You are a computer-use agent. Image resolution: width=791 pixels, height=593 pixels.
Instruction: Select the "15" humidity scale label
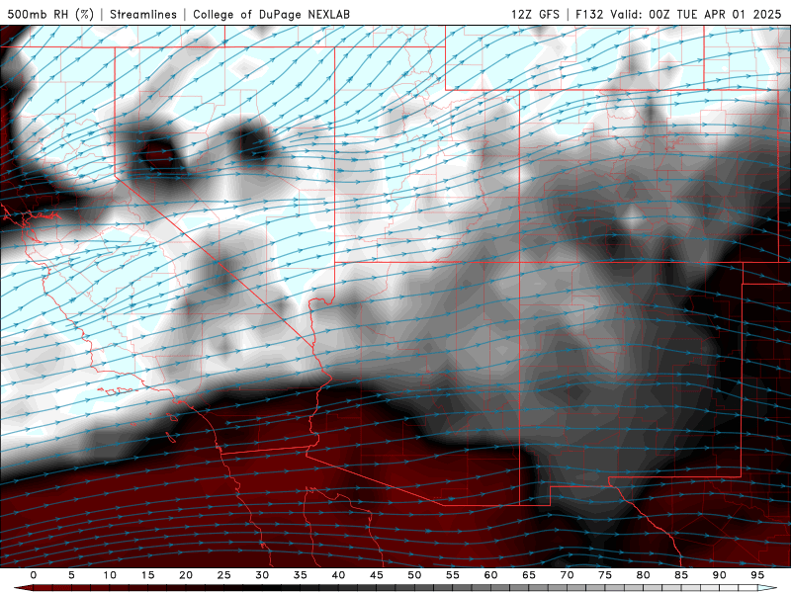[x=147, y=575]
